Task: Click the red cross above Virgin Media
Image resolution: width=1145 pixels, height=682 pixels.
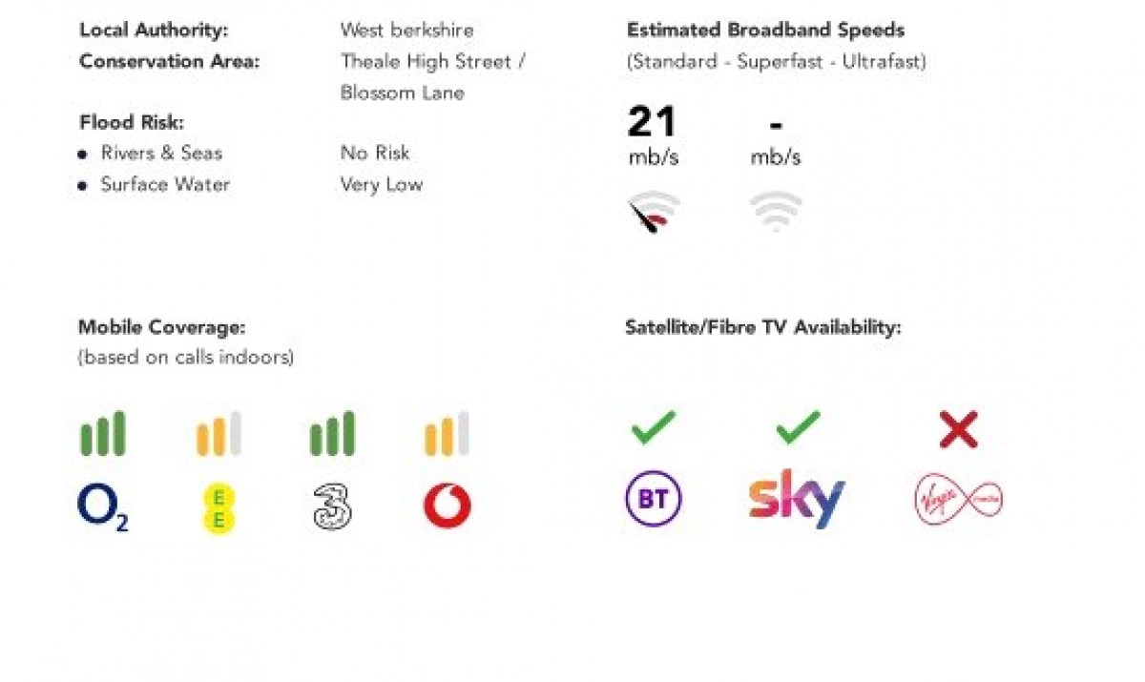Action: click(x=958, y=430)
